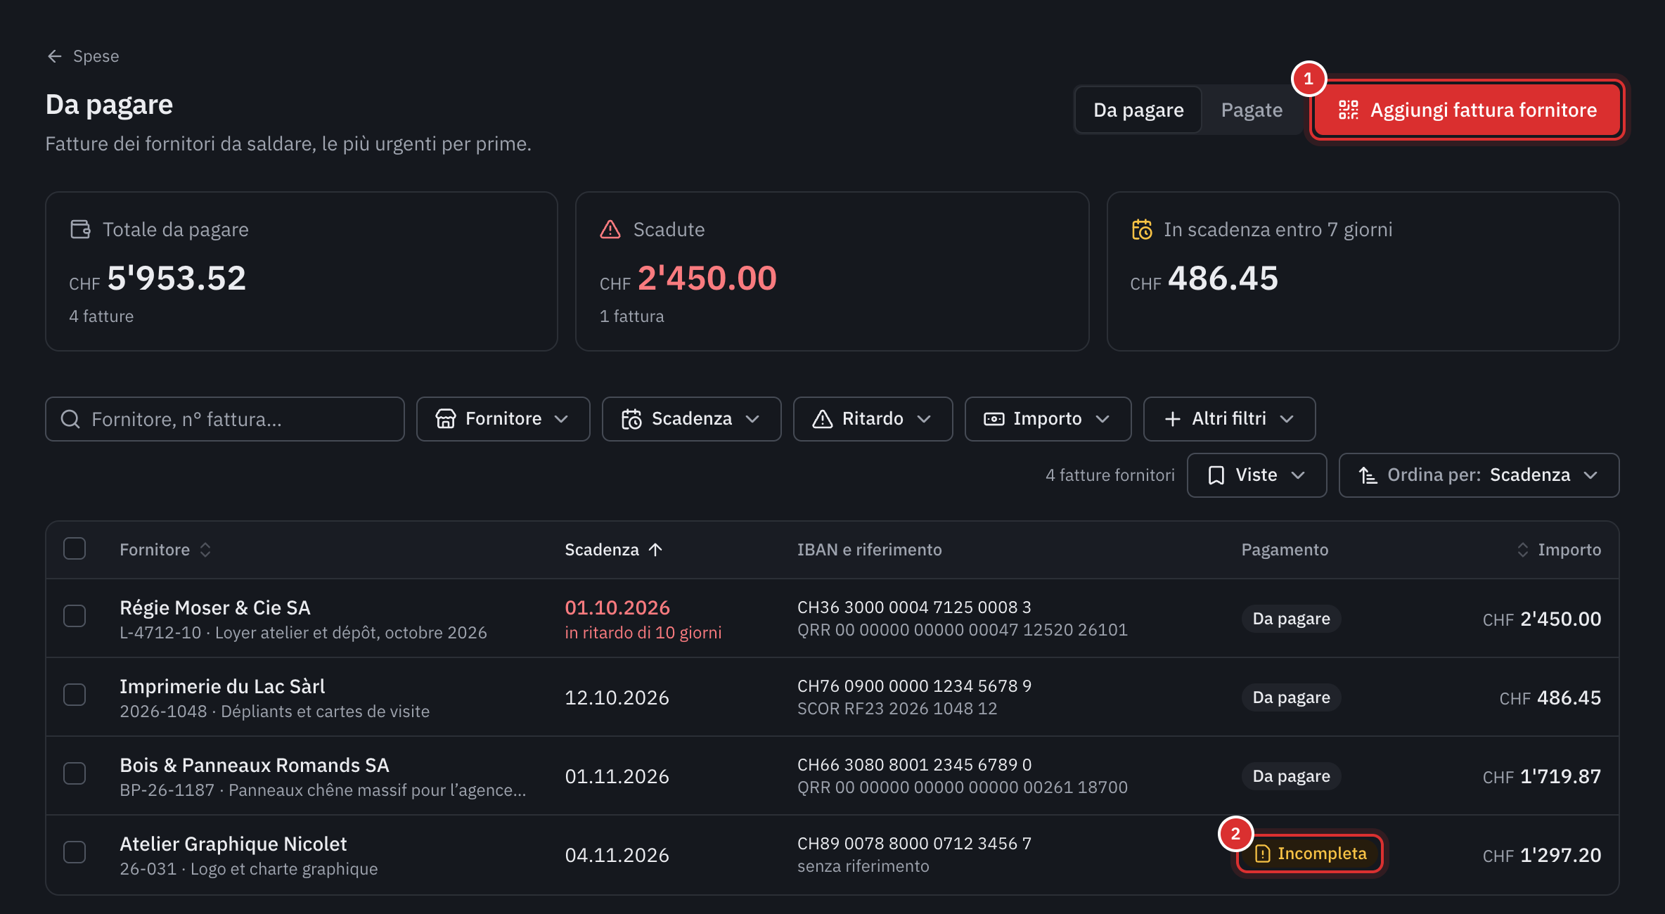Open the Viste saved views dropdown
Image resolution: width=1665 pixels, height=914 pixels.
pos(1256,475)
